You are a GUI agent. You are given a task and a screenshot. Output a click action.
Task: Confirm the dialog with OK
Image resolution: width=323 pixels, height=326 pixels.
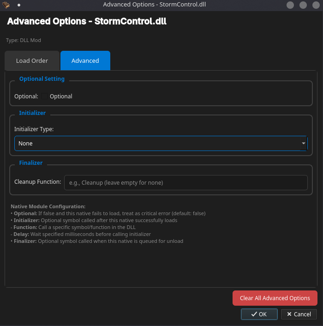[259, 314]
